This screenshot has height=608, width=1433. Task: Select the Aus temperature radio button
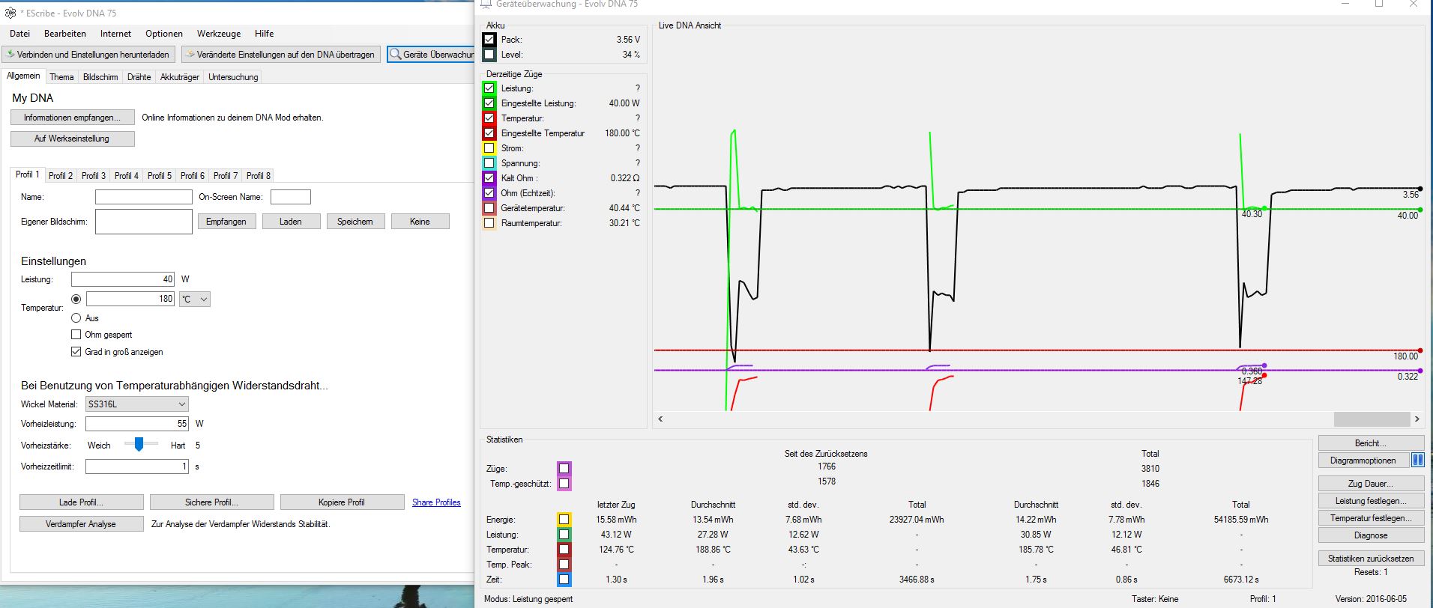(76, 318)
